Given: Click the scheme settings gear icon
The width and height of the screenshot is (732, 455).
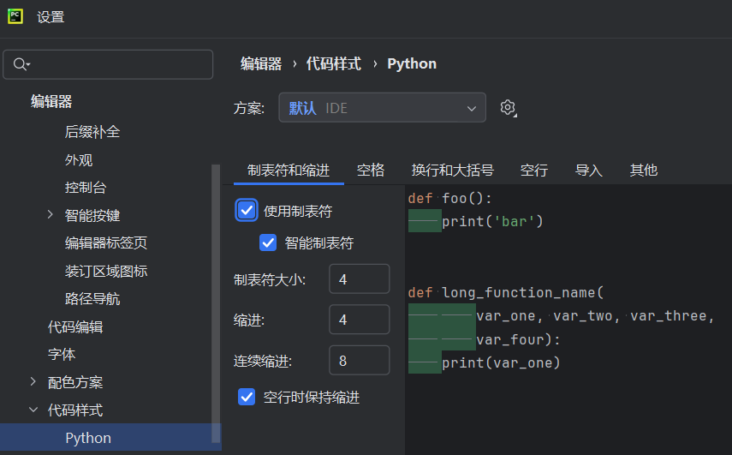Looking at the screenshot, I should 508,108.
